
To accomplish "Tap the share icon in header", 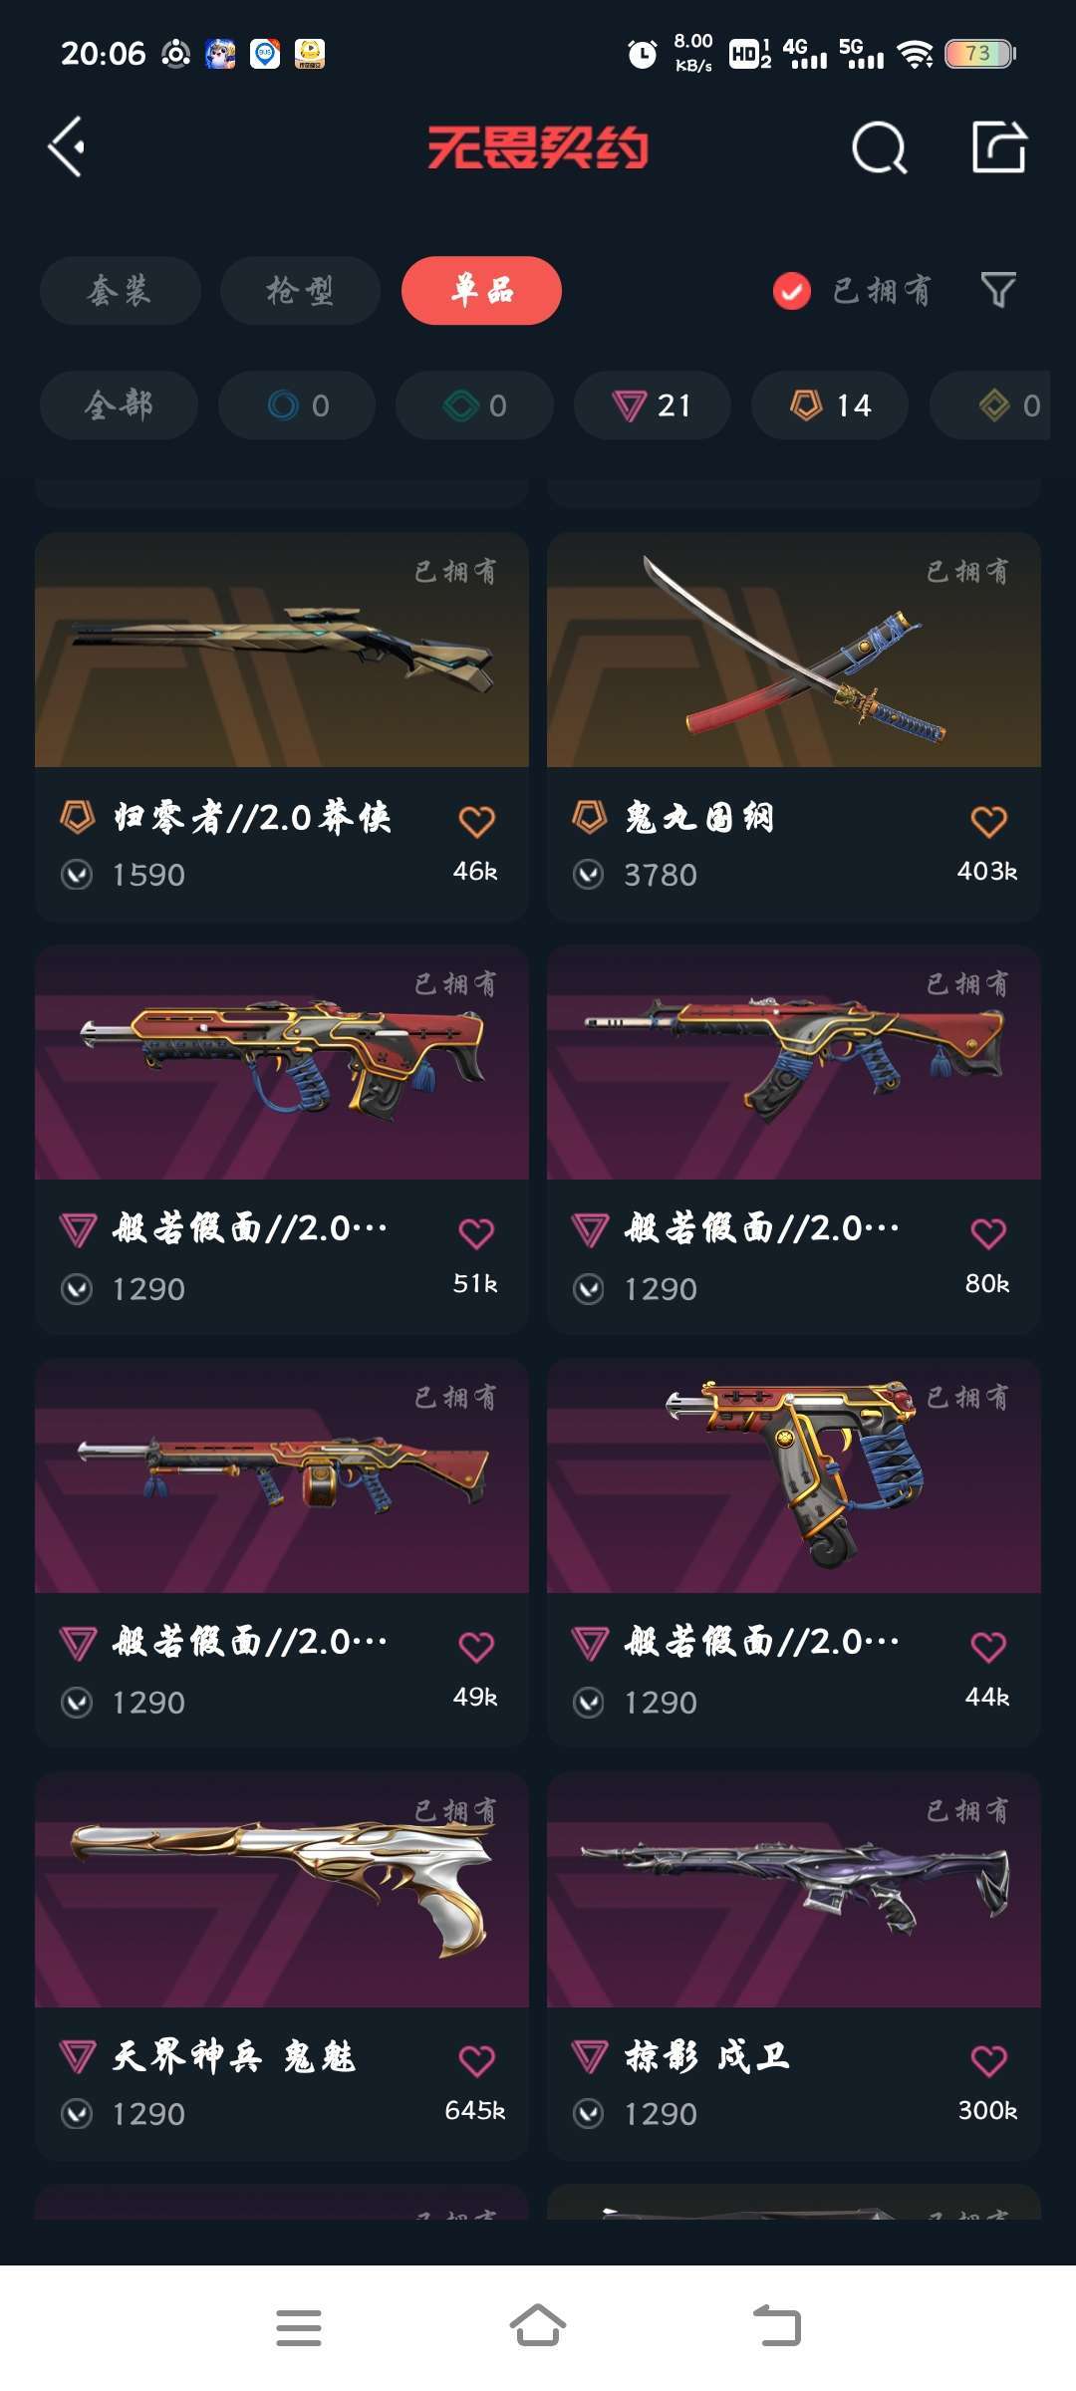I will pyautogui.click(x=999, y=147).
